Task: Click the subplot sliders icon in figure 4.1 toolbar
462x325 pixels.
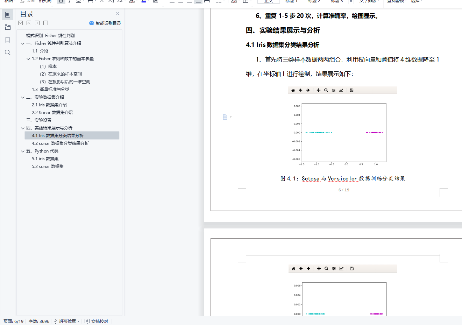Action: pyautogui.click(x=334, y=90)
